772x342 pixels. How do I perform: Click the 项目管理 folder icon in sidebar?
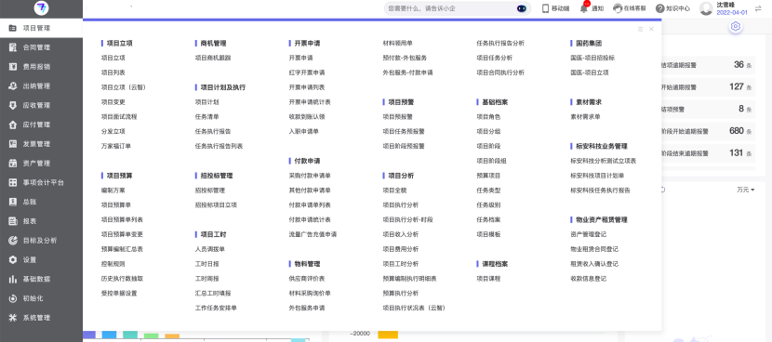pyautogui.click(x=13, y=28)
